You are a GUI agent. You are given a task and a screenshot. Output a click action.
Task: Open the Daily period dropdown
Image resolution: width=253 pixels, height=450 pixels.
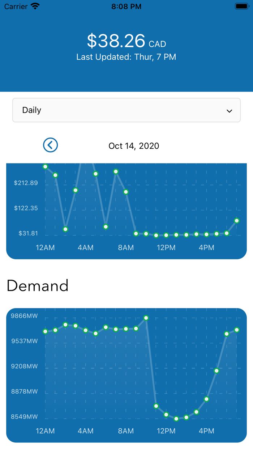click(126, 110)
